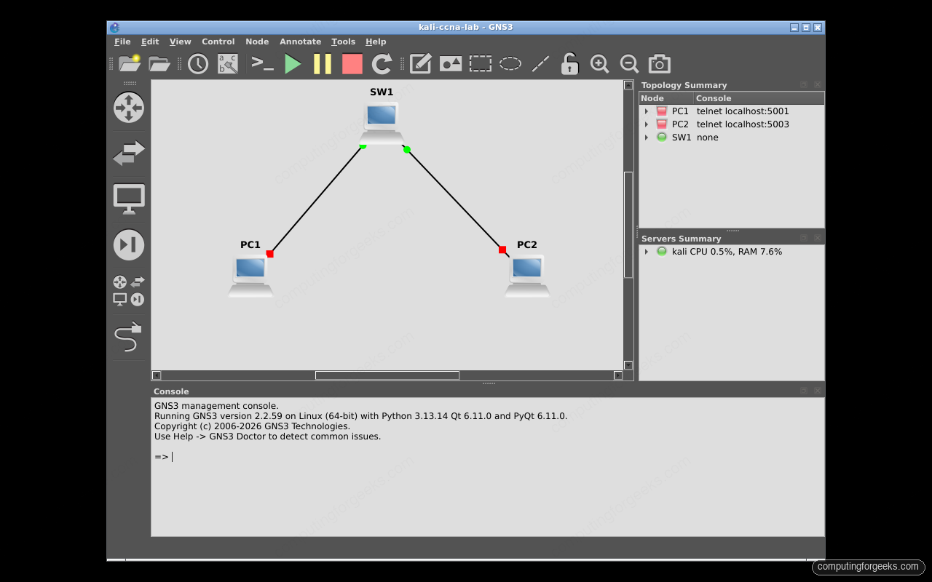The height and width of the screenshot is (582, 932).
Task: Select the SW1 node on the canvas
Action: [382, 122]
